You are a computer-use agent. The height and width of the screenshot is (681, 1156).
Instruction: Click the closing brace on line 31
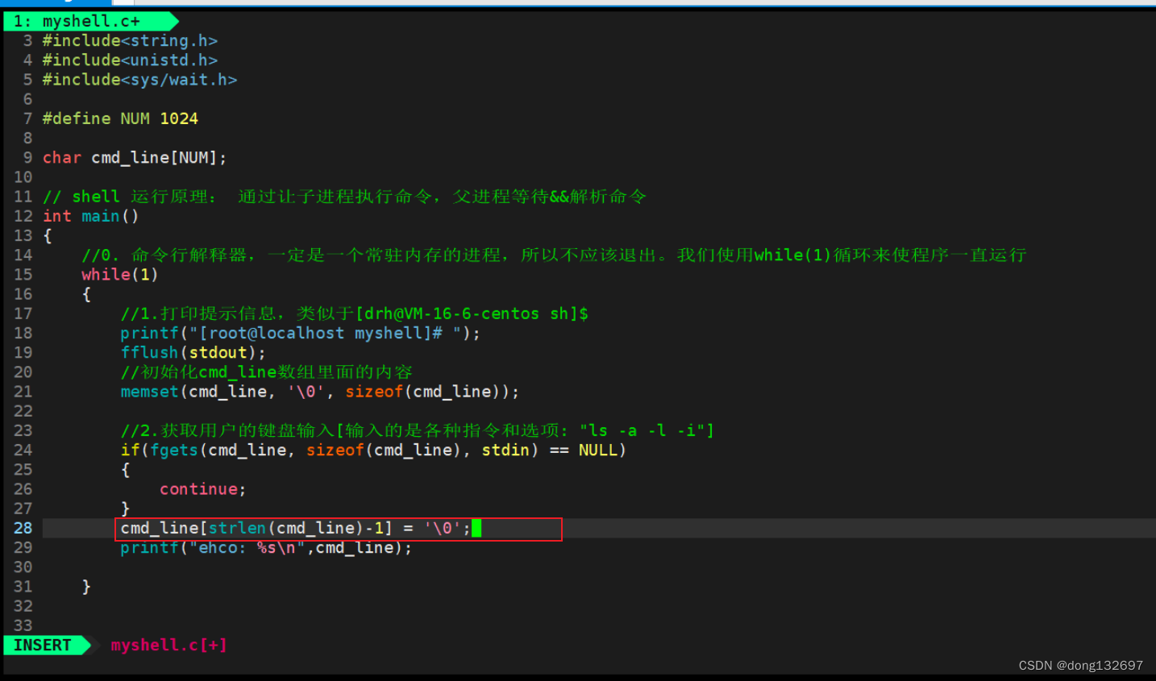pyautogui.click(x=86, y=587)
